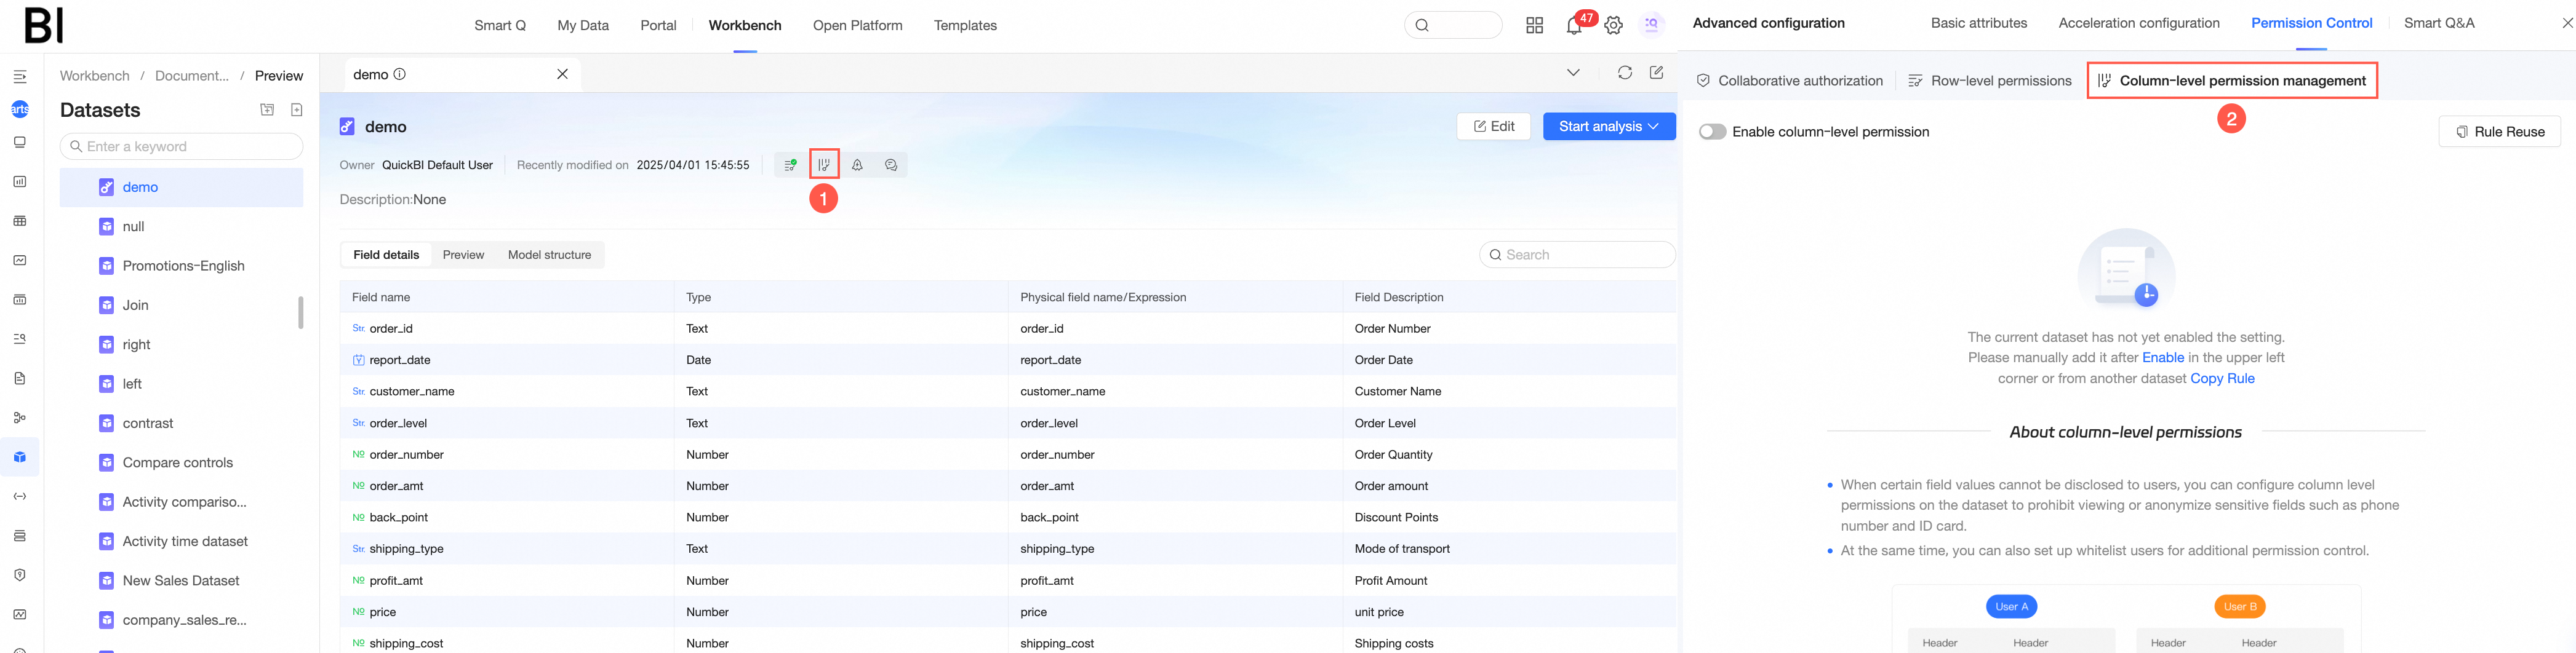
Task: Click the BI logo
Action: 43,25
